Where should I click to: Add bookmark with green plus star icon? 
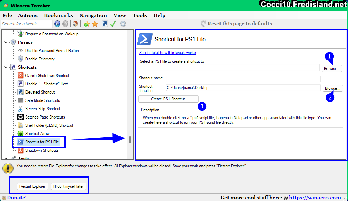click(86, 24)
